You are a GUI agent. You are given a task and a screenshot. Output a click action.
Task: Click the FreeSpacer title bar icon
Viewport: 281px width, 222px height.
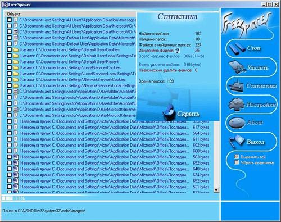click(x=6, y=4)
